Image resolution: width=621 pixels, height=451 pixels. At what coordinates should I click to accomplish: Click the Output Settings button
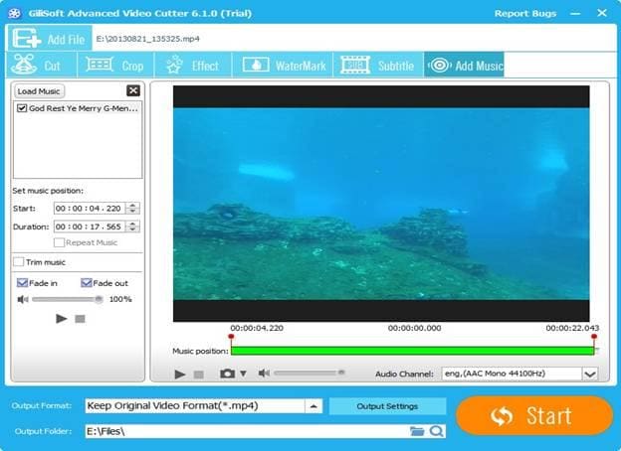[387, 406]
